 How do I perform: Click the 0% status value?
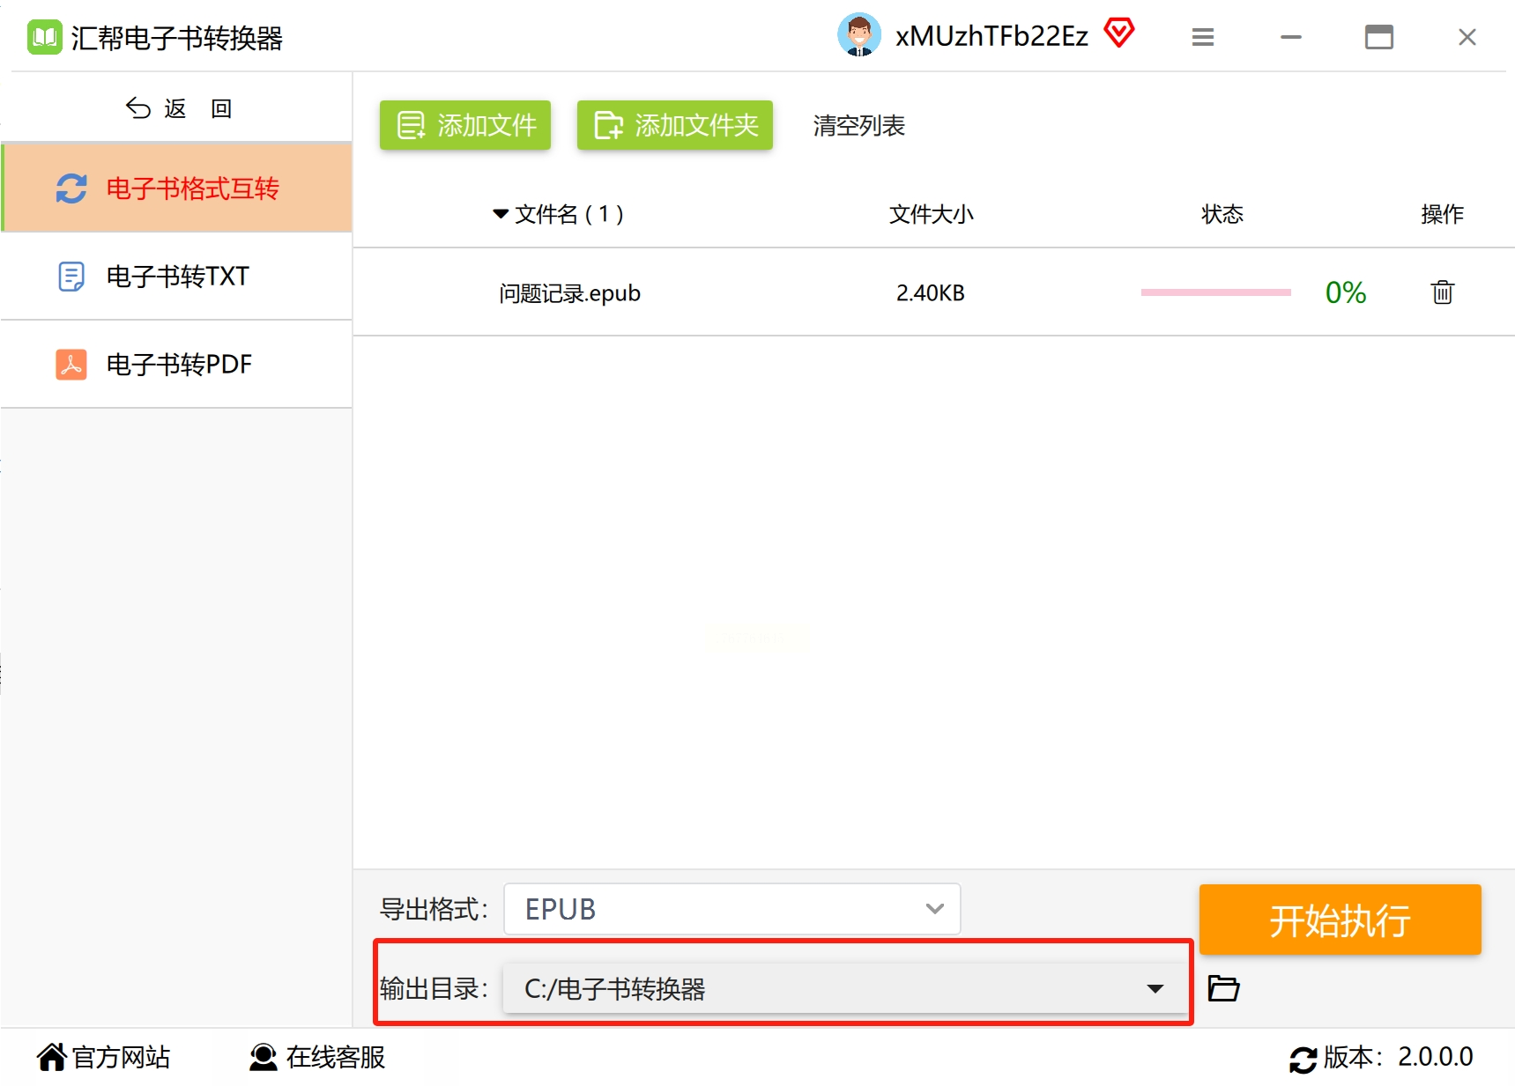click(1346, 292)
